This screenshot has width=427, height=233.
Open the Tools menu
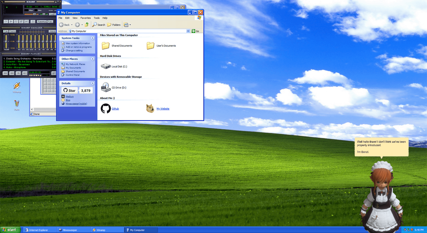point(96,18)
